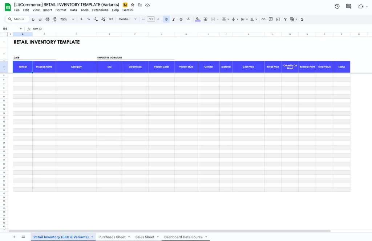
Task: Open the Functions sigma icon
Action: coord(302,19)
